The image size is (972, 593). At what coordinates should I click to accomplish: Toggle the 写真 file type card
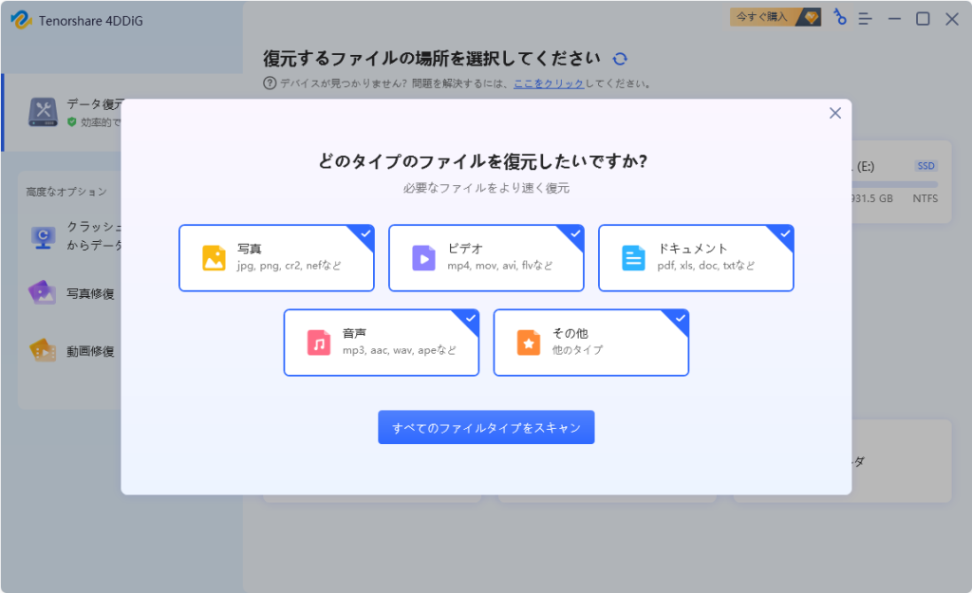coord(276,258)
